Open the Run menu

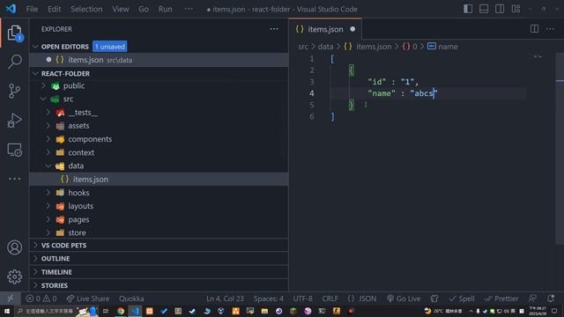point(165,9)
